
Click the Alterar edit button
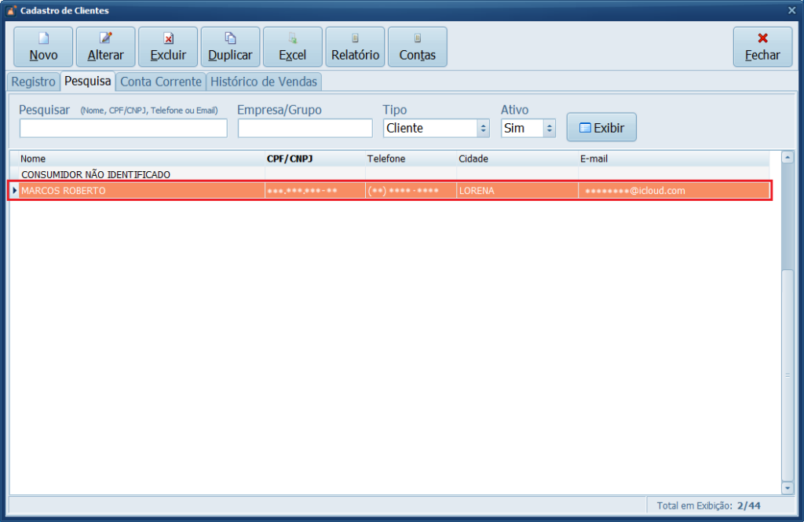105,47
